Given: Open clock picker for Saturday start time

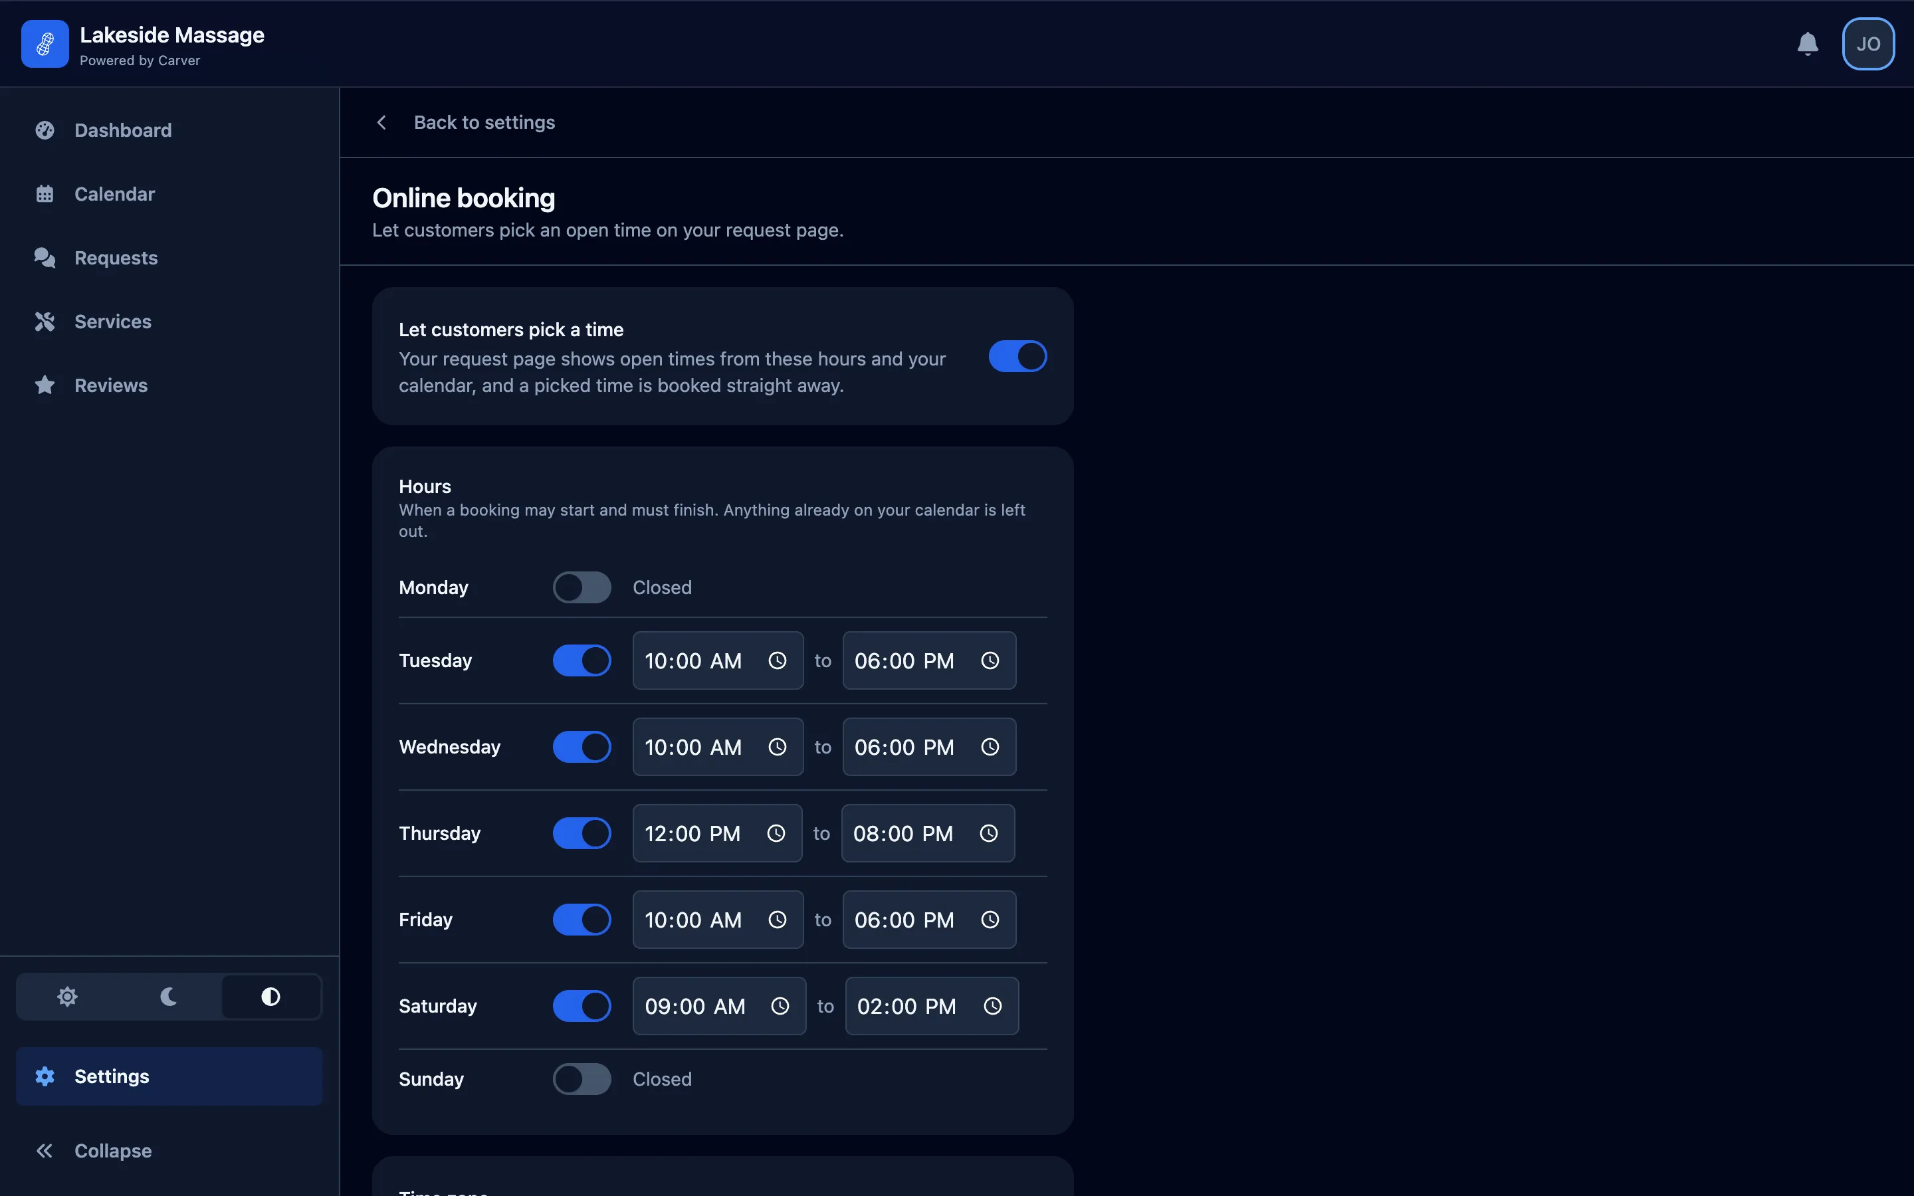Looking at the screenshot, I should coord(780,1005).
